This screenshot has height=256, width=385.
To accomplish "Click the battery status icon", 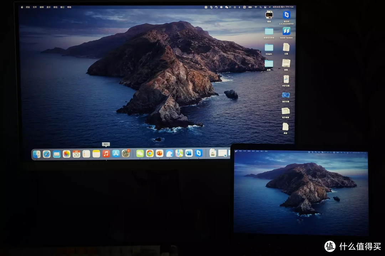I will point(250,7).
